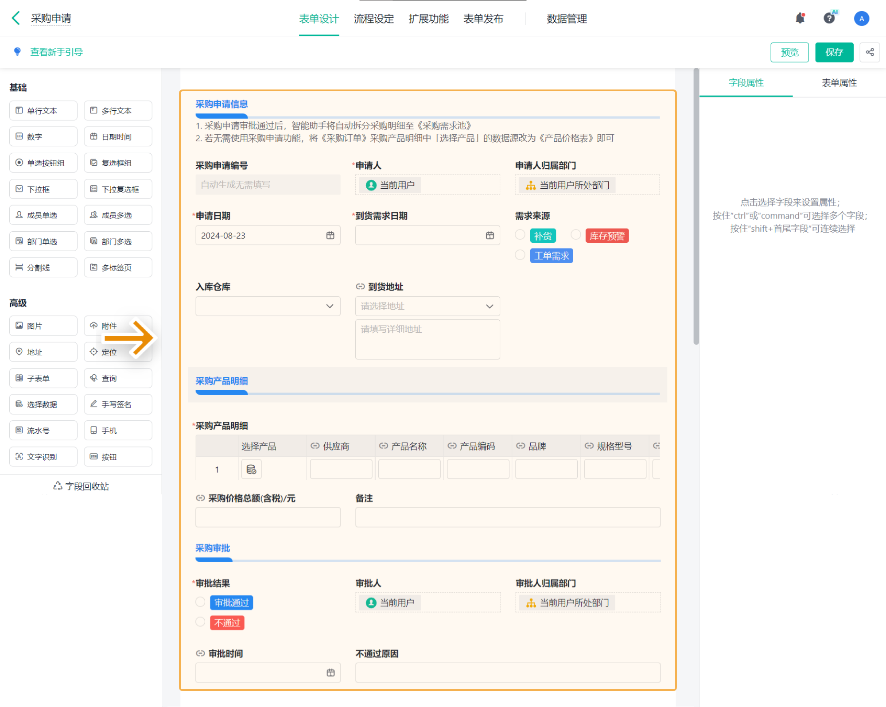This screenshot has height=707, width=886.
Task: Click the share icon next to 保存
Action: [870, 52]
